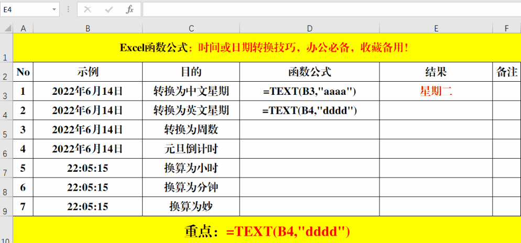
Task: Click the formula bar resize dots handle
Action: pyautogui.click(x=69, y=9)
